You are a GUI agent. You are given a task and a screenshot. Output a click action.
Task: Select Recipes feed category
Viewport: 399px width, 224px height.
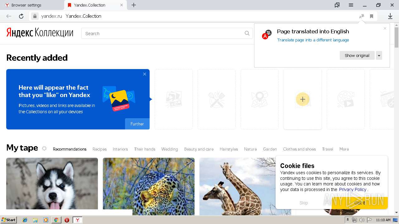click(x=99, y=149)
